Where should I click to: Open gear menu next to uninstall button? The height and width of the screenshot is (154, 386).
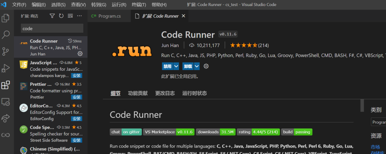206,66
